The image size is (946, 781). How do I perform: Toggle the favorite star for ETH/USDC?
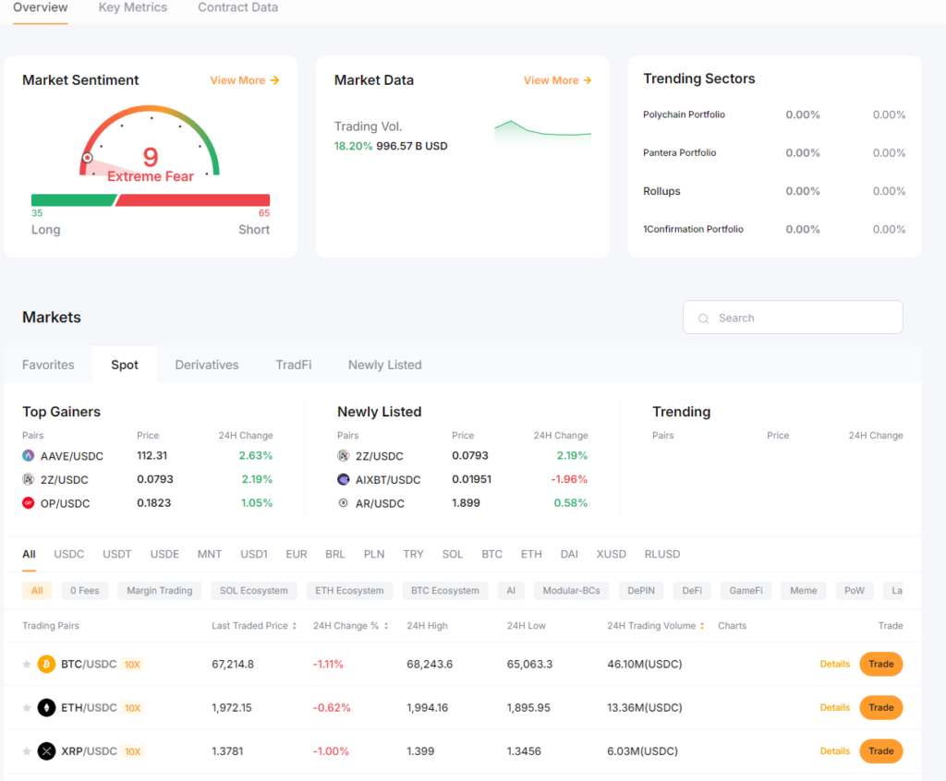pos(27,708)
